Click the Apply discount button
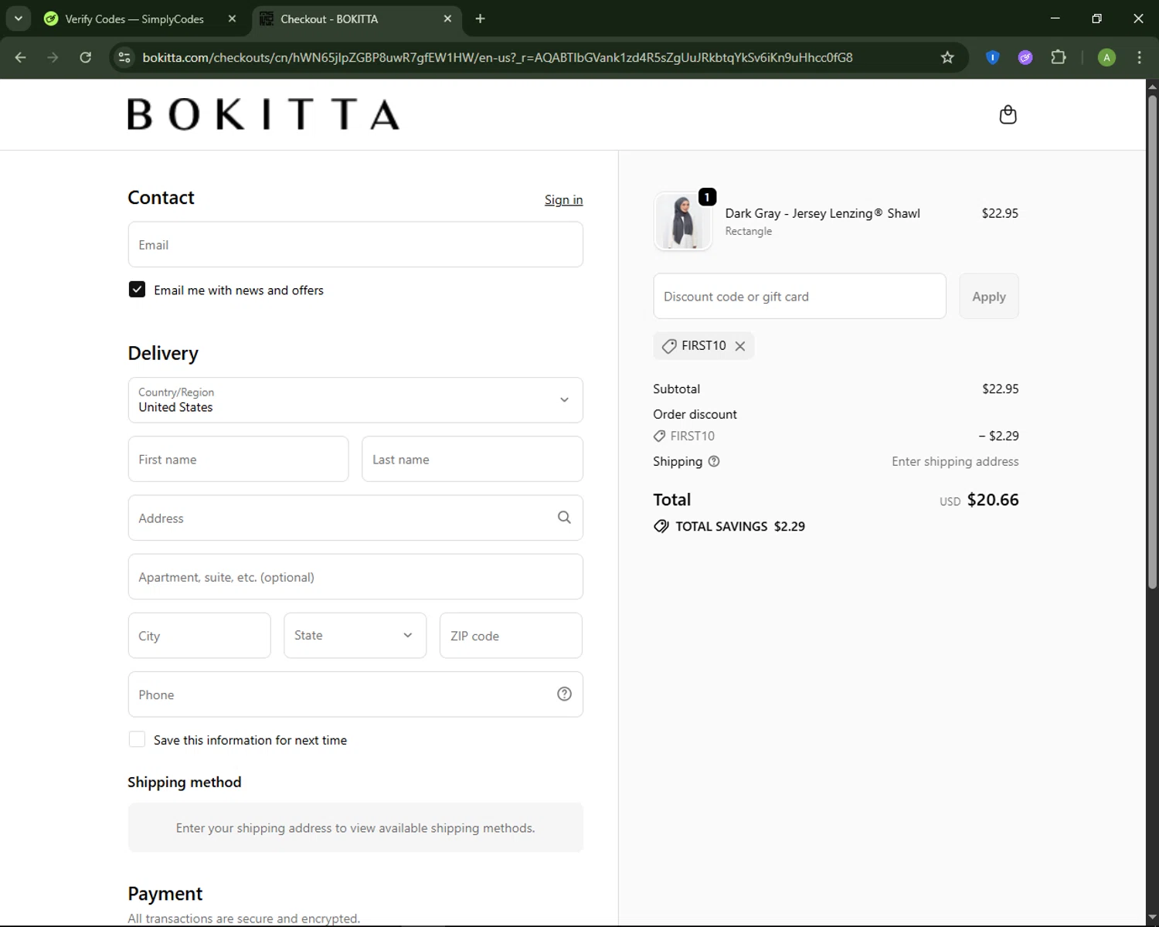Image resolution: width=1159 pixels, height=927 pixels. [x=989, y=297]
